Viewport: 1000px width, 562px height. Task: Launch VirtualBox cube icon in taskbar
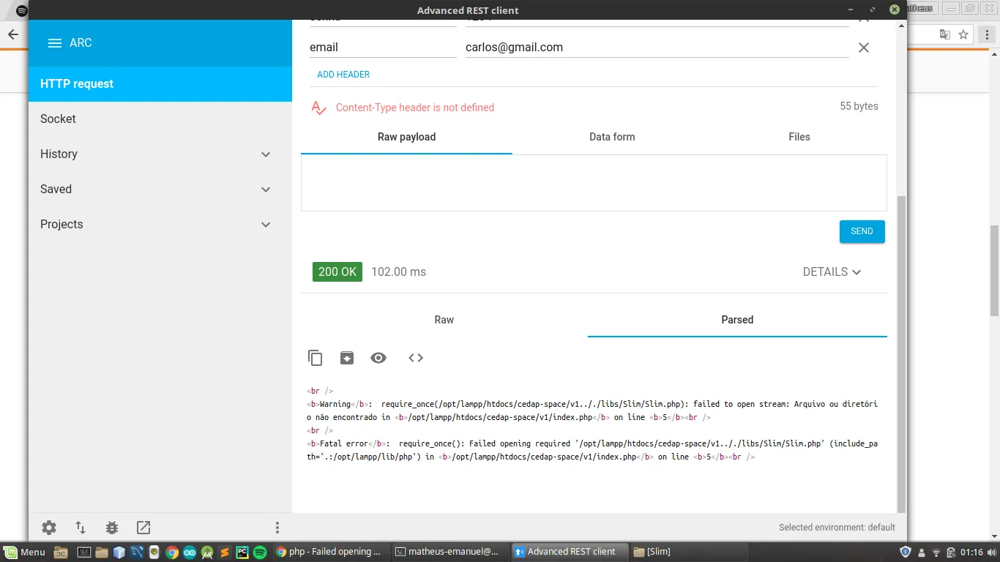click(x=119, y=552)
